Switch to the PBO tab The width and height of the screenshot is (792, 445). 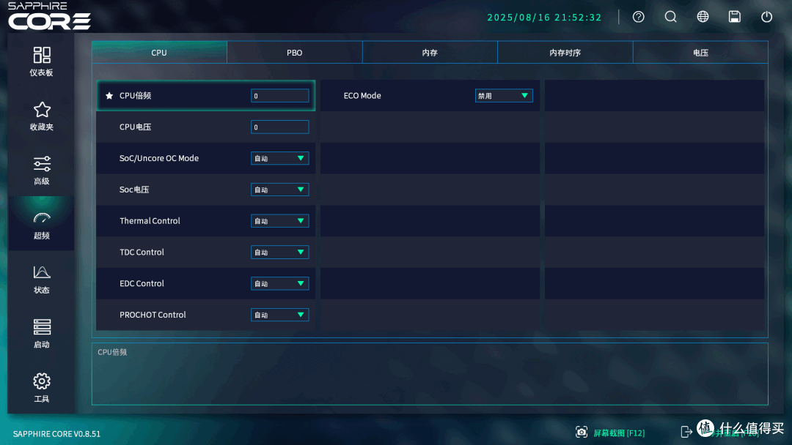tap(295, 53)
